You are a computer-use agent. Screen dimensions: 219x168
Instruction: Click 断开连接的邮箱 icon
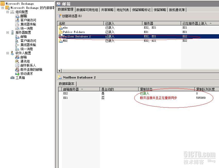17,69
